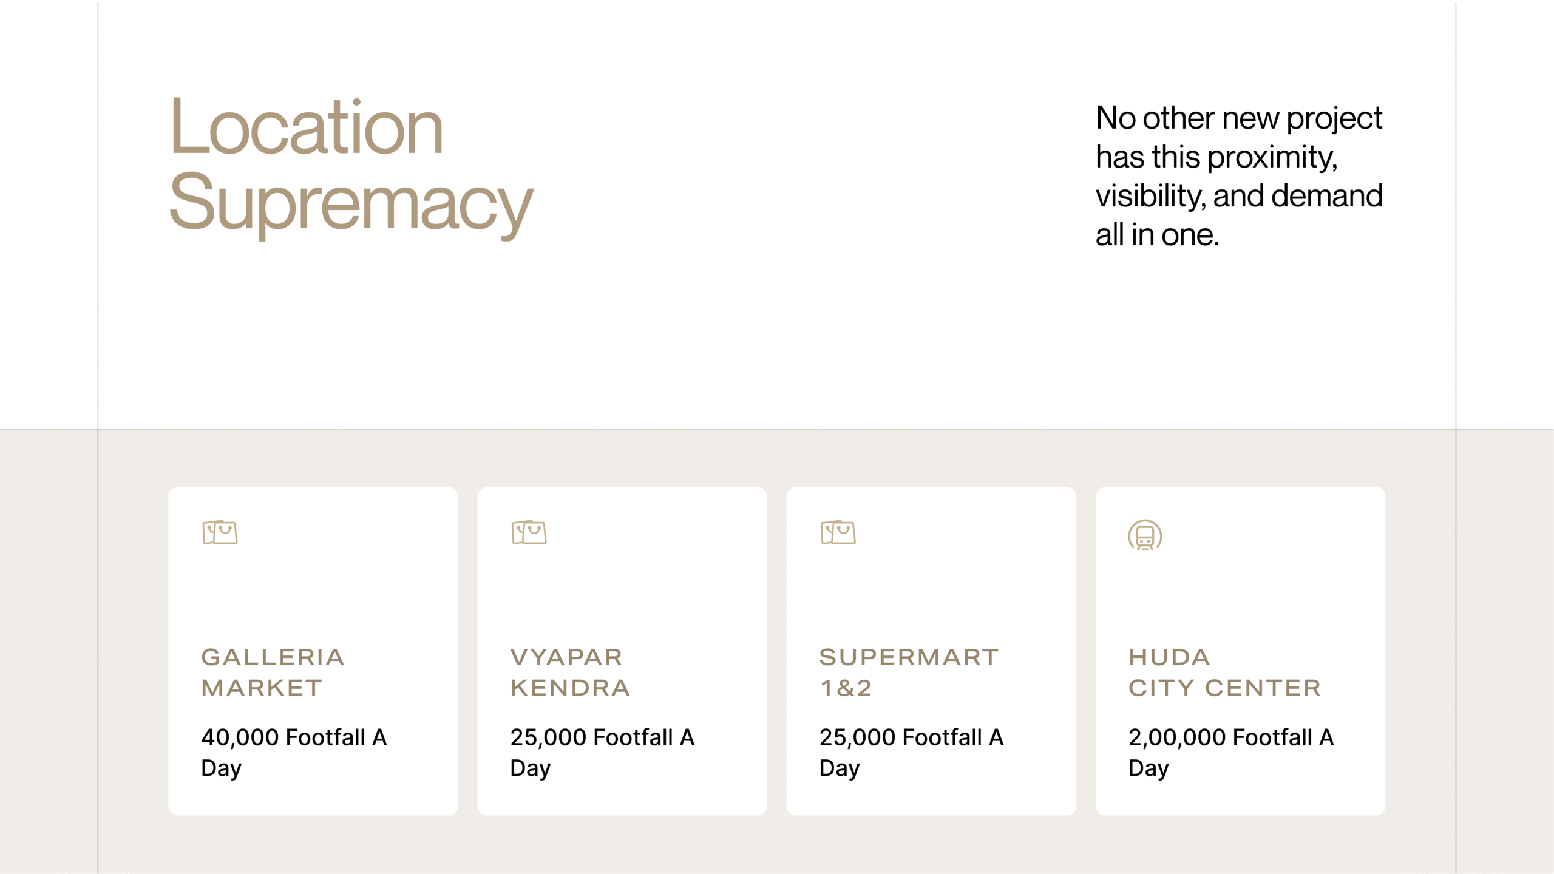Click 'visibility, and demand' line of the tagline
Screen dimensions: 1554x874
click(1238, 196)
